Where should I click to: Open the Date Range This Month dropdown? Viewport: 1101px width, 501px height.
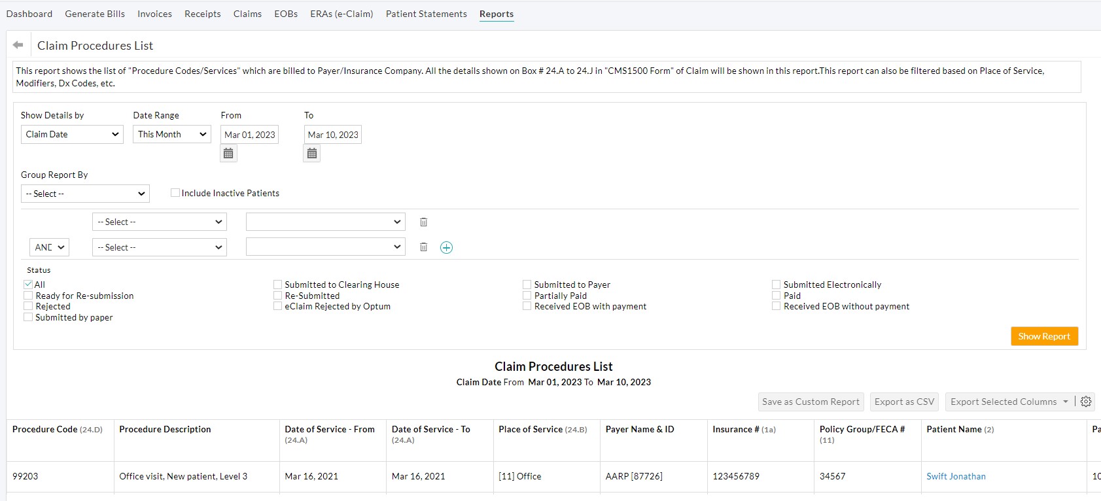(171, 134)
